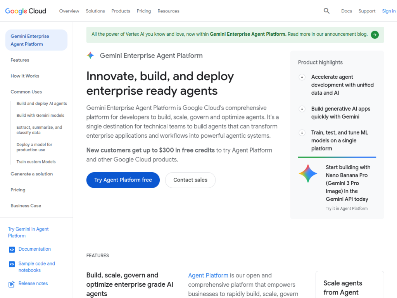This screenshot has width=397, height=298.
Task: Click the green arrow in announcement banner
Action: [375, 35]
